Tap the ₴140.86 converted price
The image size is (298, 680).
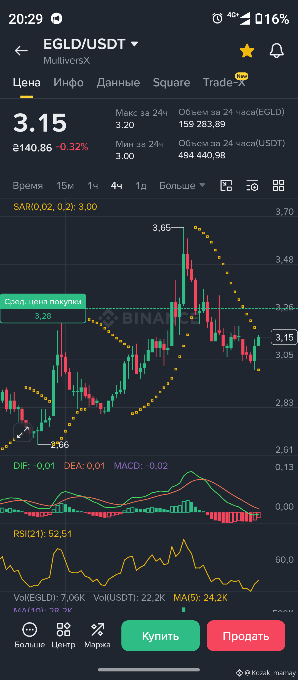[32, 148]
